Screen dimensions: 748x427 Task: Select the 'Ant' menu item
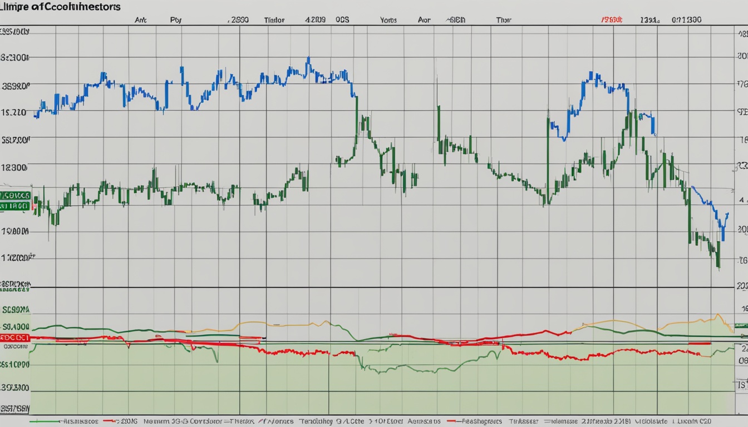point(141,19)
